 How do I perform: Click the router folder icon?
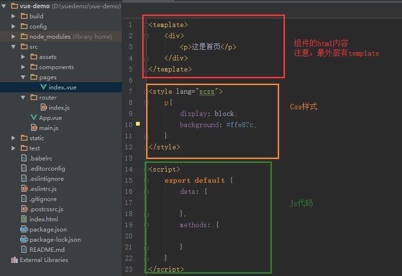click(x=34, y=97)
